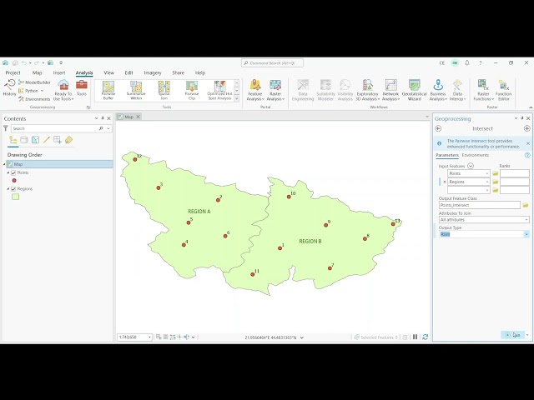Screen dimensions: 534x400
Task: Pause map drawing
Action: tap(415, 337)
